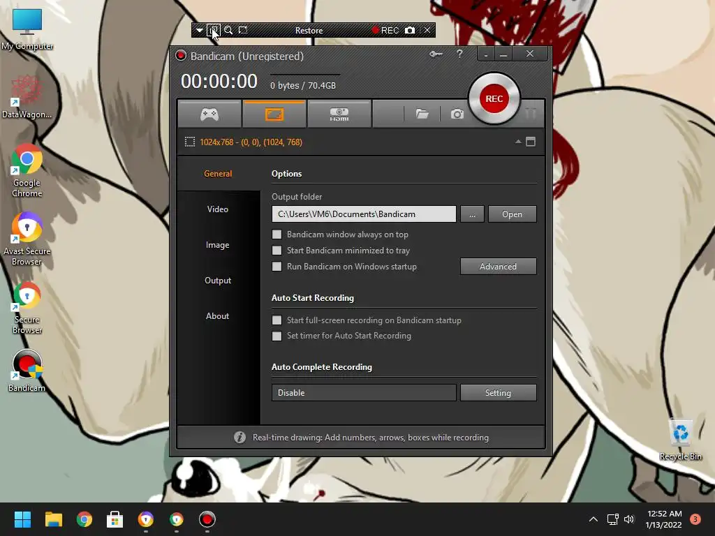Open output folder icon in toolbar
715x536 pixels.
click(422, 114)
